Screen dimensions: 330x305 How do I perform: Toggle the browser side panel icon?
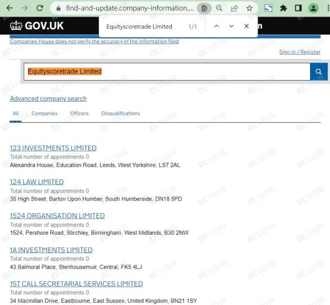point(298,8)
